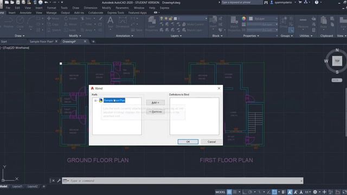
Task: Toggle the plus-sign icon in status bar
Action: [x=324, y=192]
